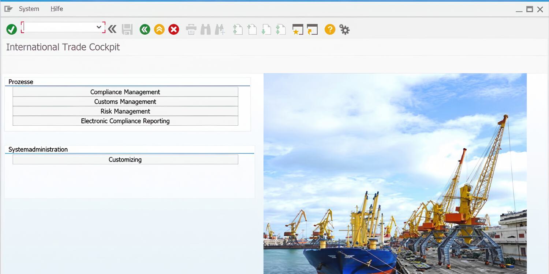Open the command field history dropdown arrow
This screenshot has height=274, width=549.
[x=99, y=27]
